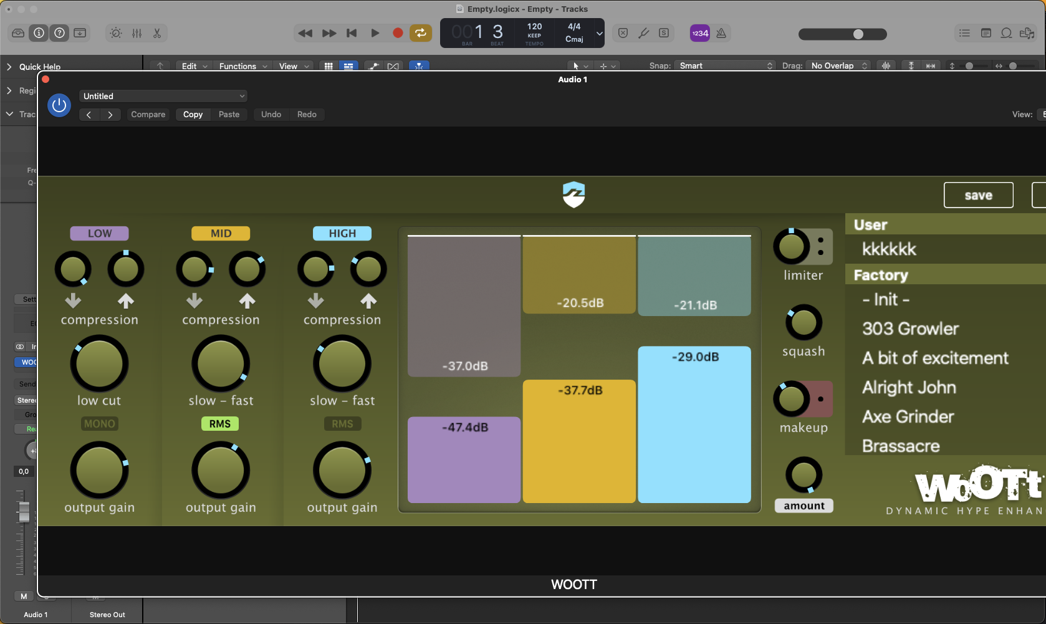
Task: Open the List Editors icon
Action: click(964, 33)
